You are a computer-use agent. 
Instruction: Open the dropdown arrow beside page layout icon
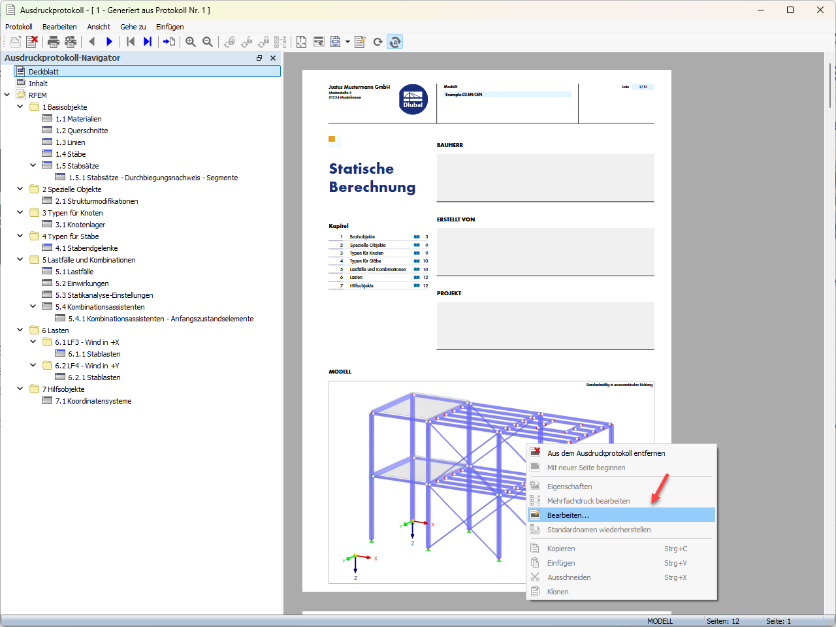tap(347, 42)
